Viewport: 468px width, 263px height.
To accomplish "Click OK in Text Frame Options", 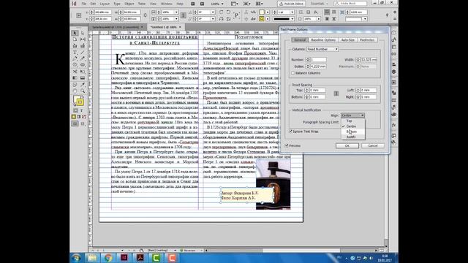I will 347,145.
